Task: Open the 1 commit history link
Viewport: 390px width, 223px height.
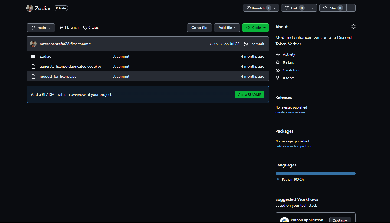Action: 254,44
